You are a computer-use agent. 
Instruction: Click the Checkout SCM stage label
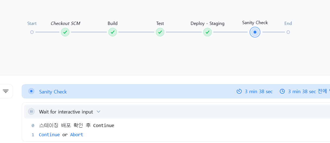(65, 23)
